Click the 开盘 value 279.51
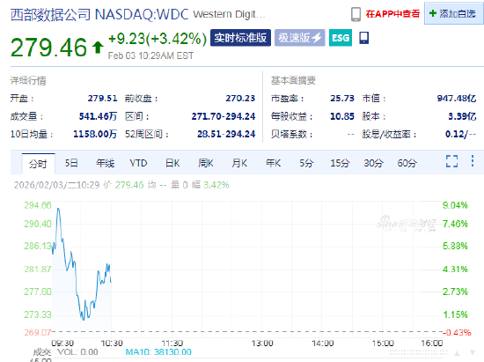Image resolution: width=484 pixels, height=362 pixels. click(102, 99)
